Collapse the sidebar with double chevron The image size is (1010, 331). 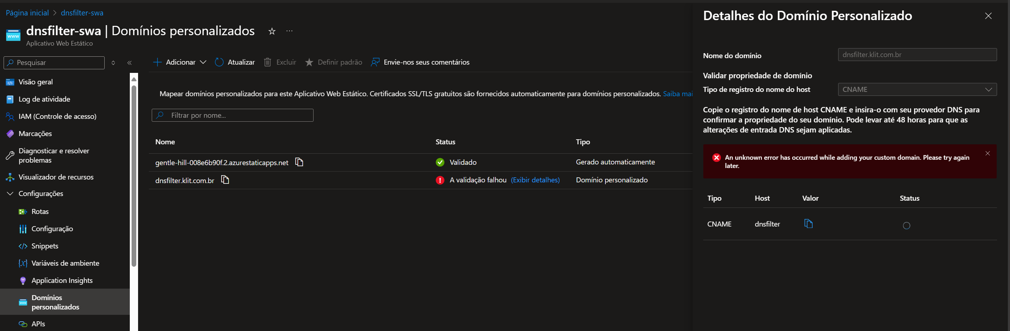[129, 62]
